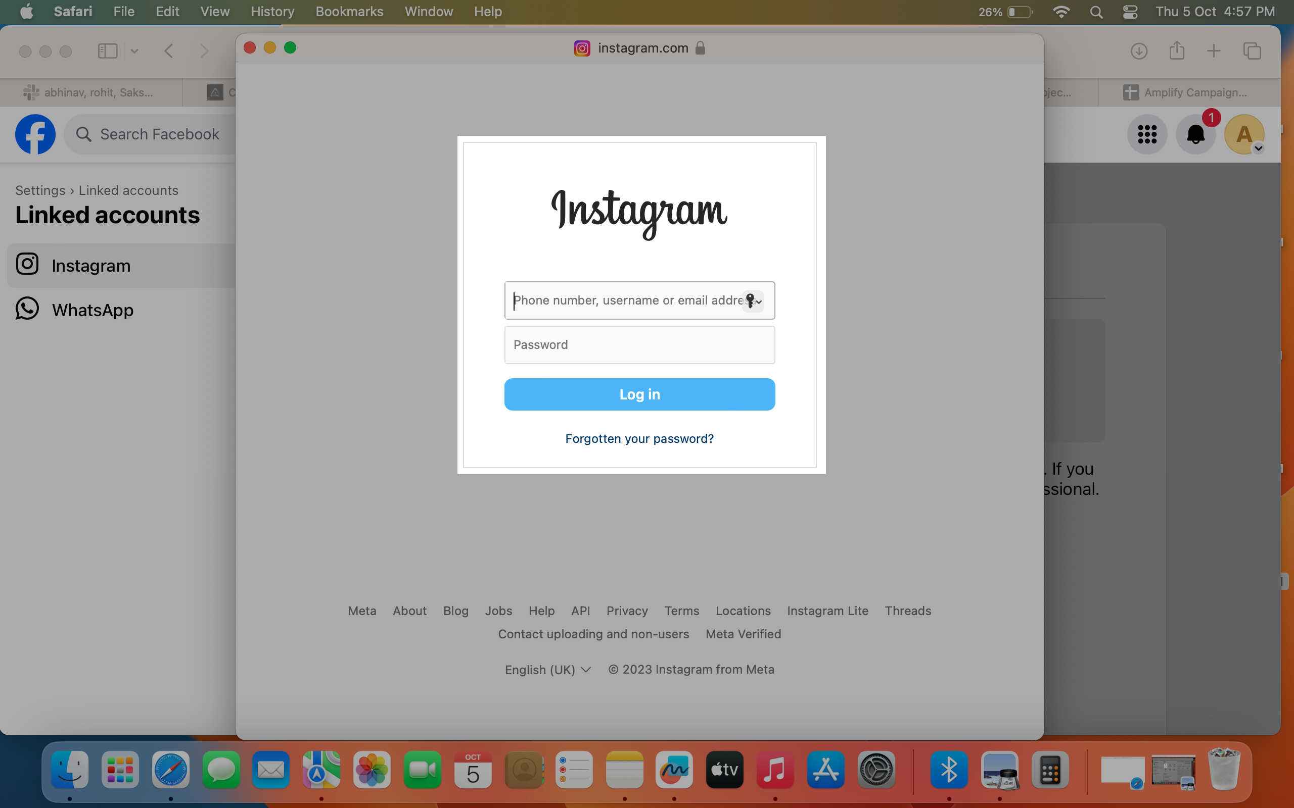Open Messages from the Dock
This screenshot has height=808, width=1294.
coord(221,770)
